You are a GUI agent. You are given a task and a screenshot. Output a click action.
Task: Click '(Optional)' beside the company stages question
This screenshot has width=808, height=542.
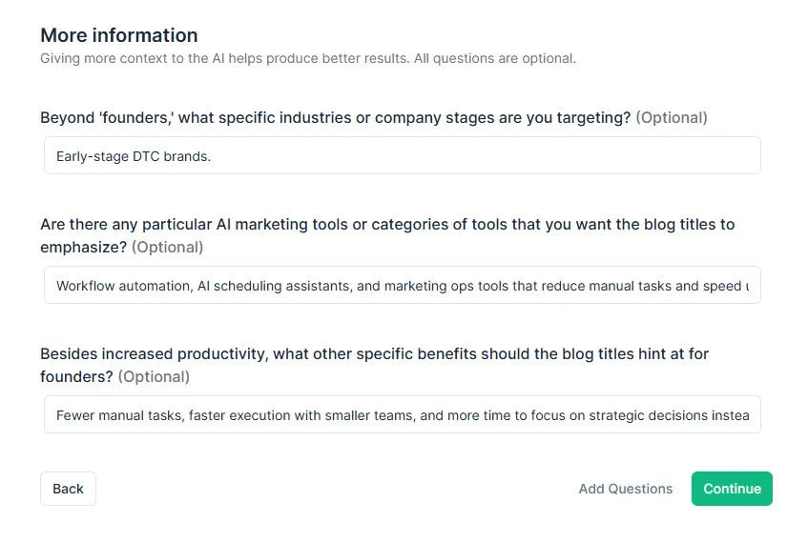pos(672,118)
